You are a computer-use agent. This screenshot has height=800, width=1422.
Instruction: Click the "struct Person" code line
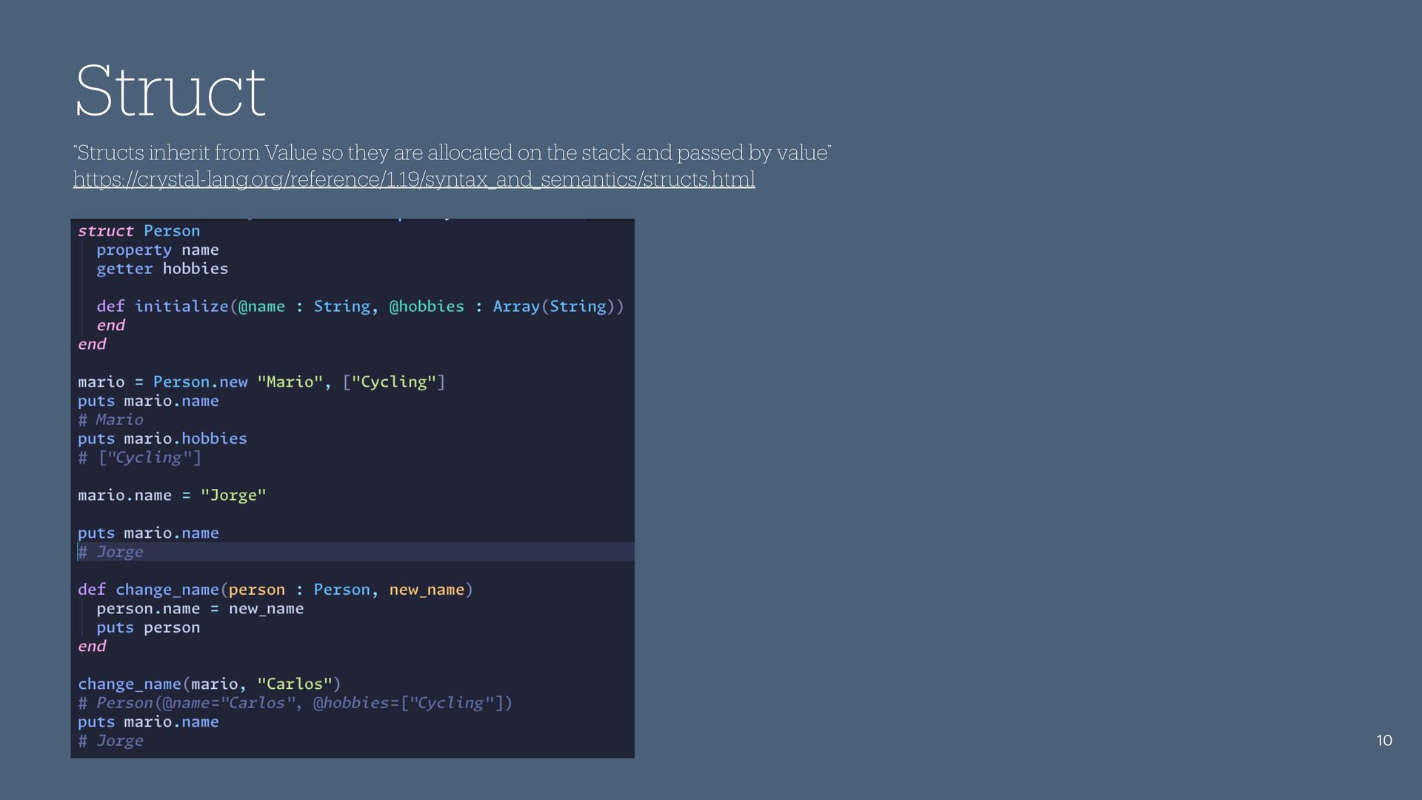(x=138, y=231)
